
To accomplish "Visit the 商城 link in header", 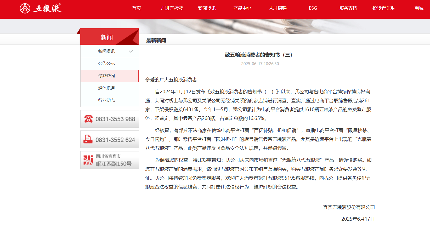I will (419, 8).
